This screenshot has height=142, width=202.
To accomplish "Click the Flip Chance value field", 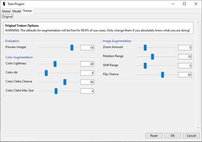I will pyautogui.click(x=185, y=75).
